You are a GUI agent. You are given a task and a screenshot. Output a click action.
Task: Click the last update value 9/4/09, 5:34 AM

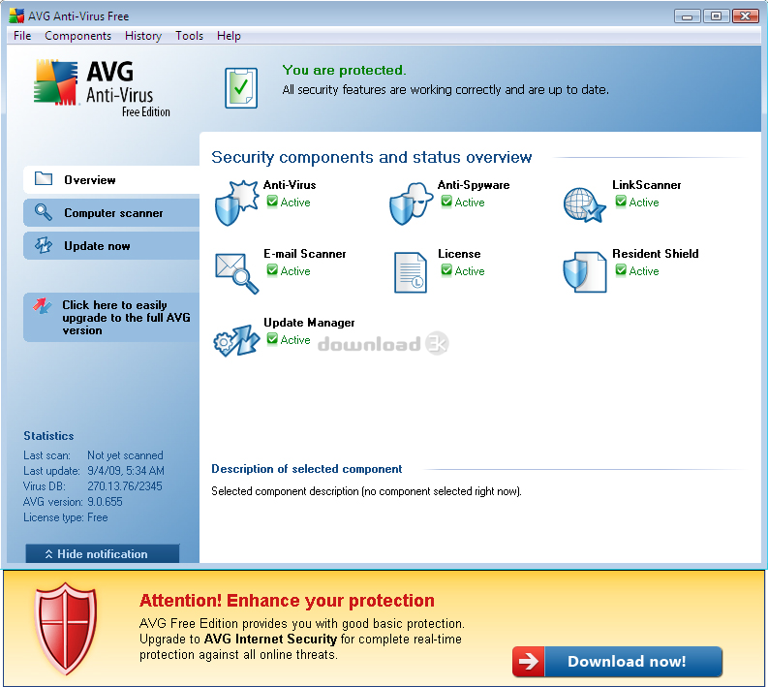(x=125, y=471)
